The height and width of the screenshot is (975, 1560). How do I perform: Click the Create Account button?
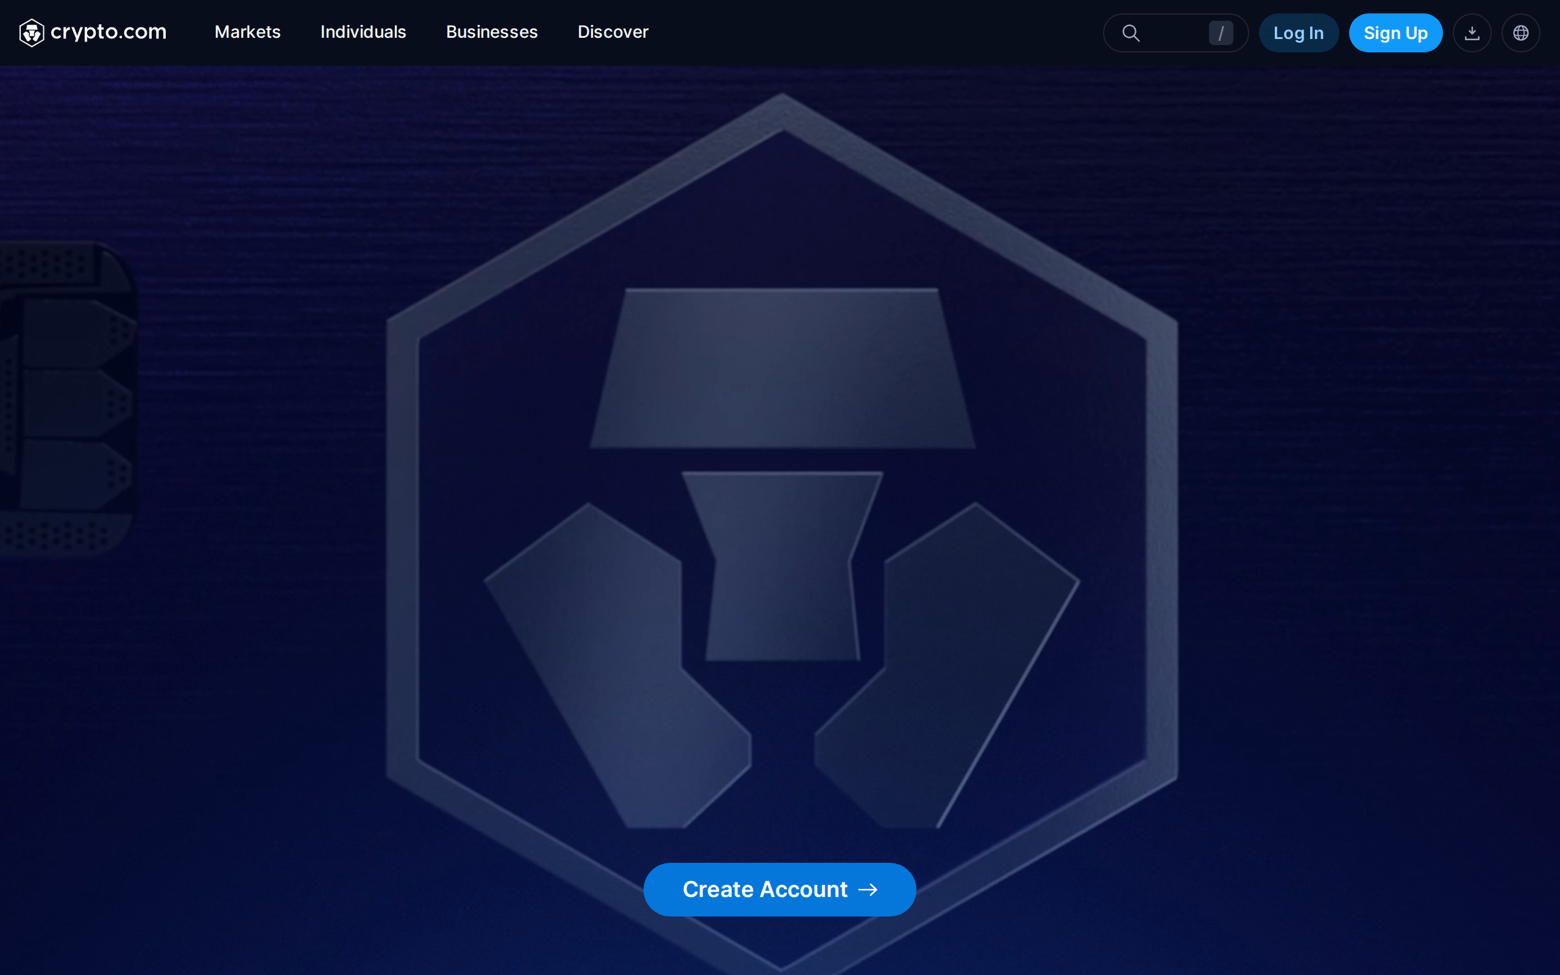click(x=779, y=889)
